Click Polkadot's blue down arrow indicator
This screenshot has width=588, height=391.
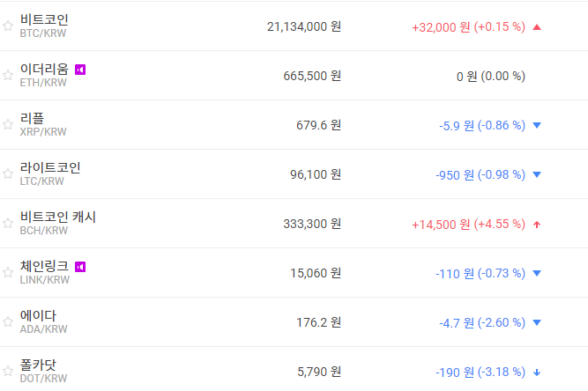tap(537, 372)
